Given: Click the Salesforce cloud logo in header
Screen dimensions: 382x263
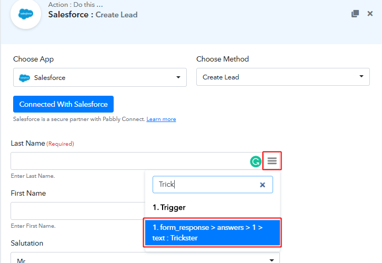Looking at the screenshot, I should pos(26,14).
